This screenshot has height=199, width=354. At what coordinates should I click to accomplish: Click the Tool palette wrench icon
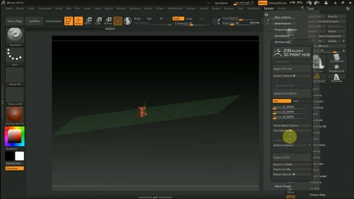(303, 8)
